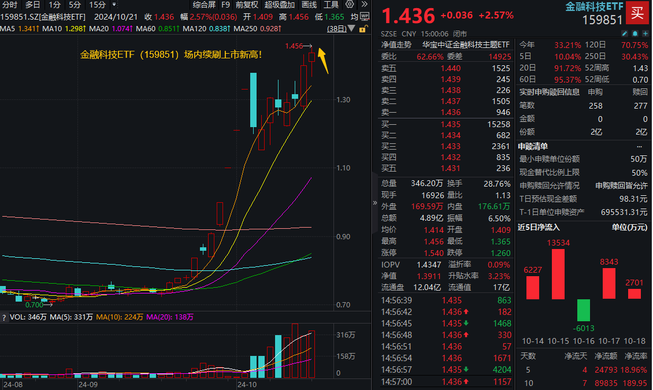Open the settings gear in the top toolbar

click(350, 5)
